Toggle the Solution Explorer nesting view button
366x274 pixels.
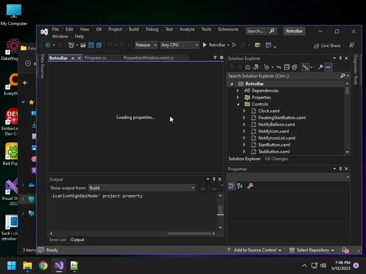(306, 67)
